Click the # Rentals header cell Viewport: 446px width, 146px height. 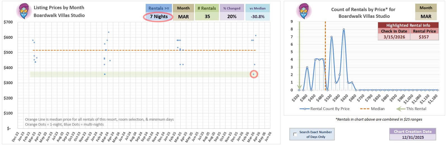pyautogui.click(x=207, y=8)
